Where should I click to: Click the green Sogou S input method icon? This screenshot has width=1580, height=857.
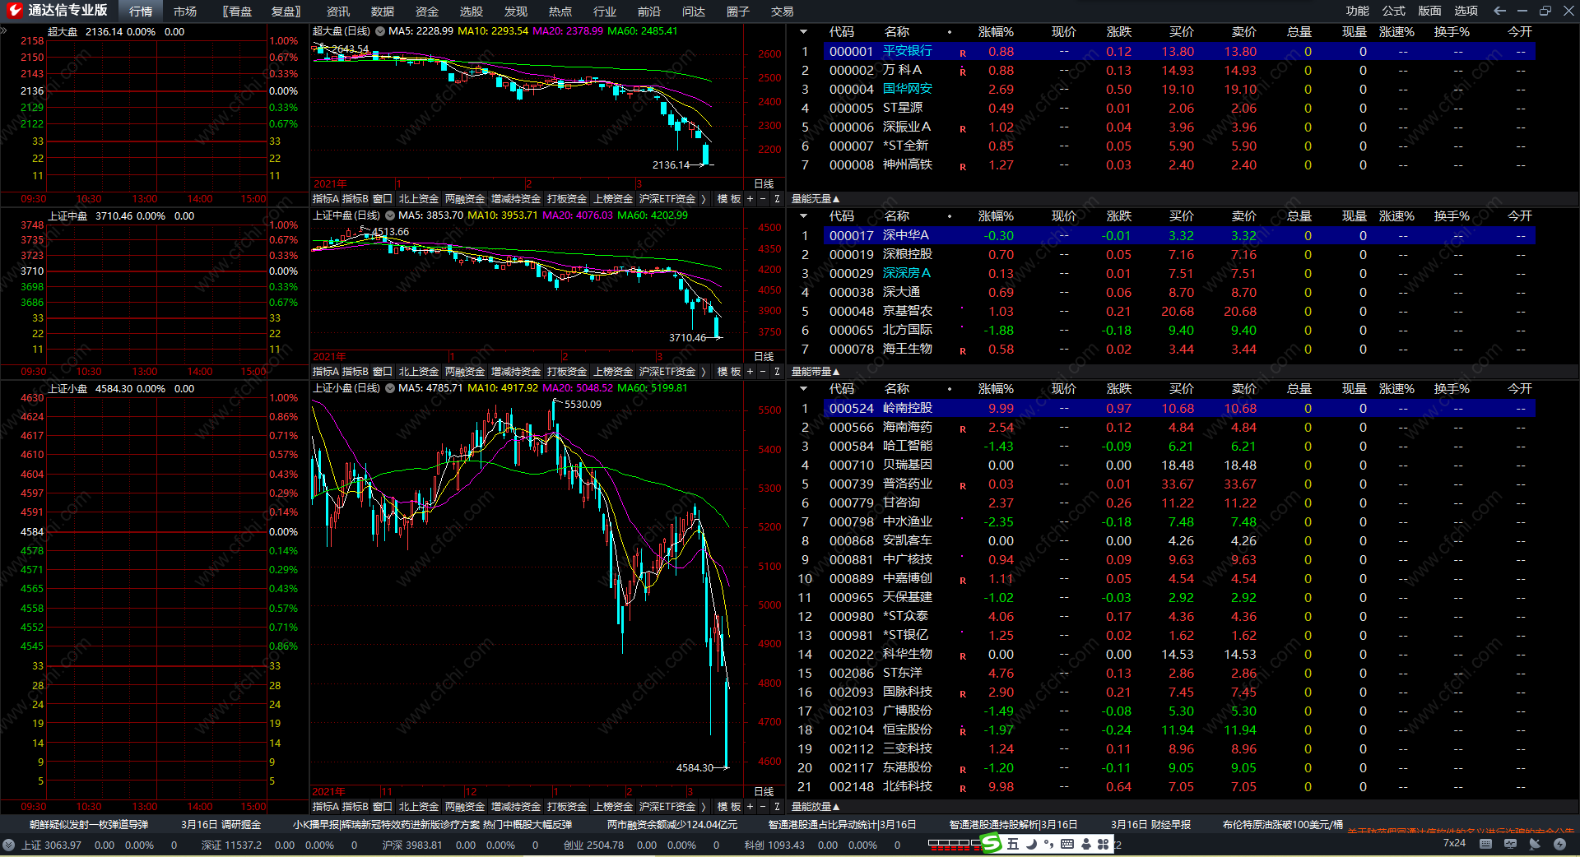point(992,844)
